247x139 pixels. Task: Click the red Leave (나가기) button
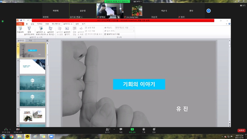pyautogui.click(x=241, y=130)
